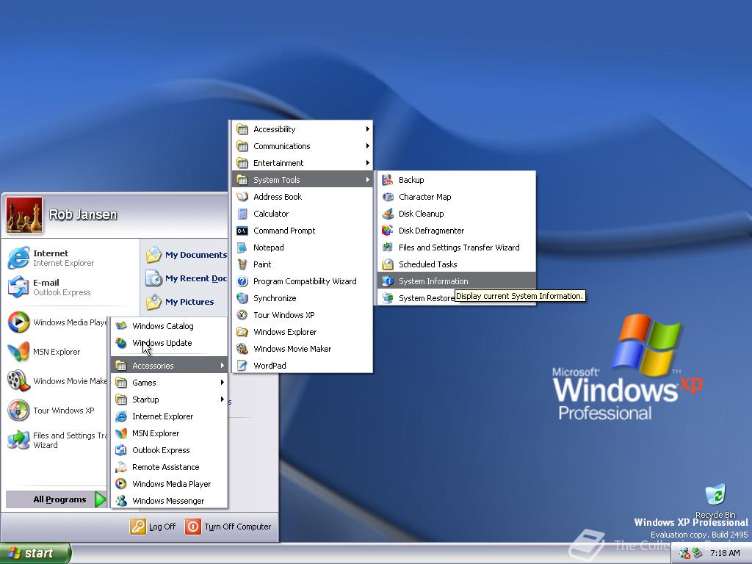Open Windows Catalog icon

click(x=121, y=325)
